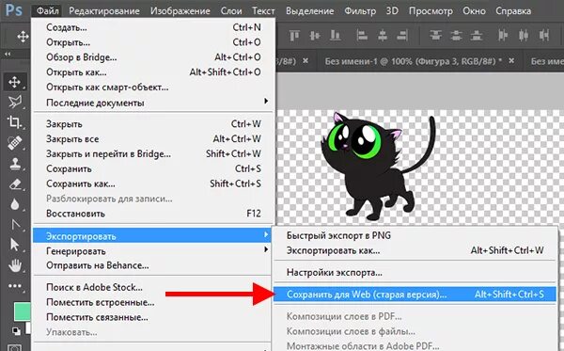Open the Справка menu
Screen dimensions: 564x351
[x=513, y=10]
